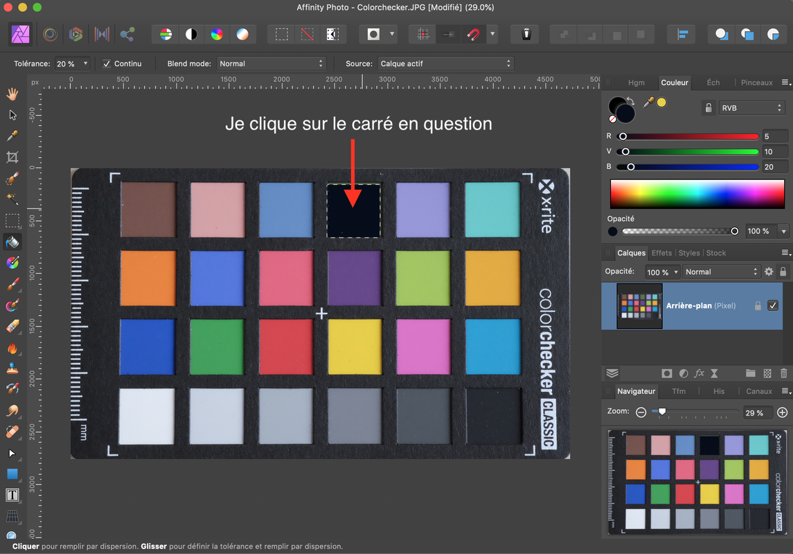Select the Smudge finger tool

pyautogui.click(x=12, y=411)
